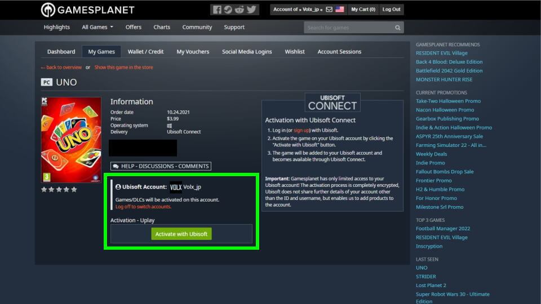Image resolution: width=541 pixels, height=304 pixels.
Task: Open Football Manager 2022 link
Action: click(443, 229)
